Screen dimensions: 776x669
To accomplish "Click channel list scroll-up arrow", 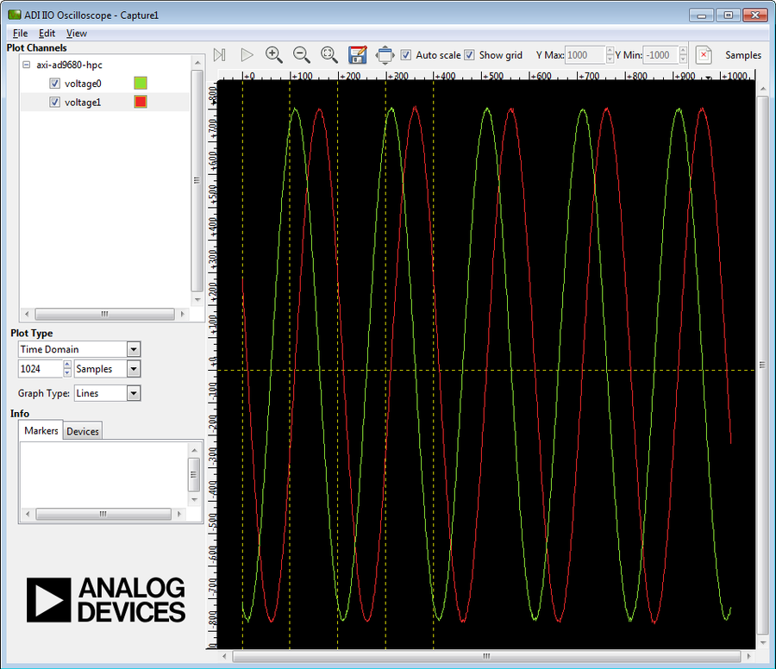I will point(197,62).
